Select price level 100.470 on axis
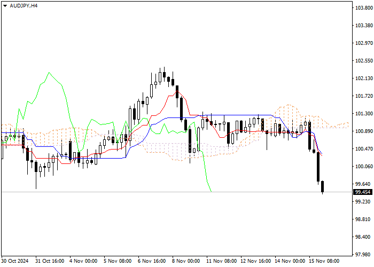Screen dimensions: 374x267 364,149
